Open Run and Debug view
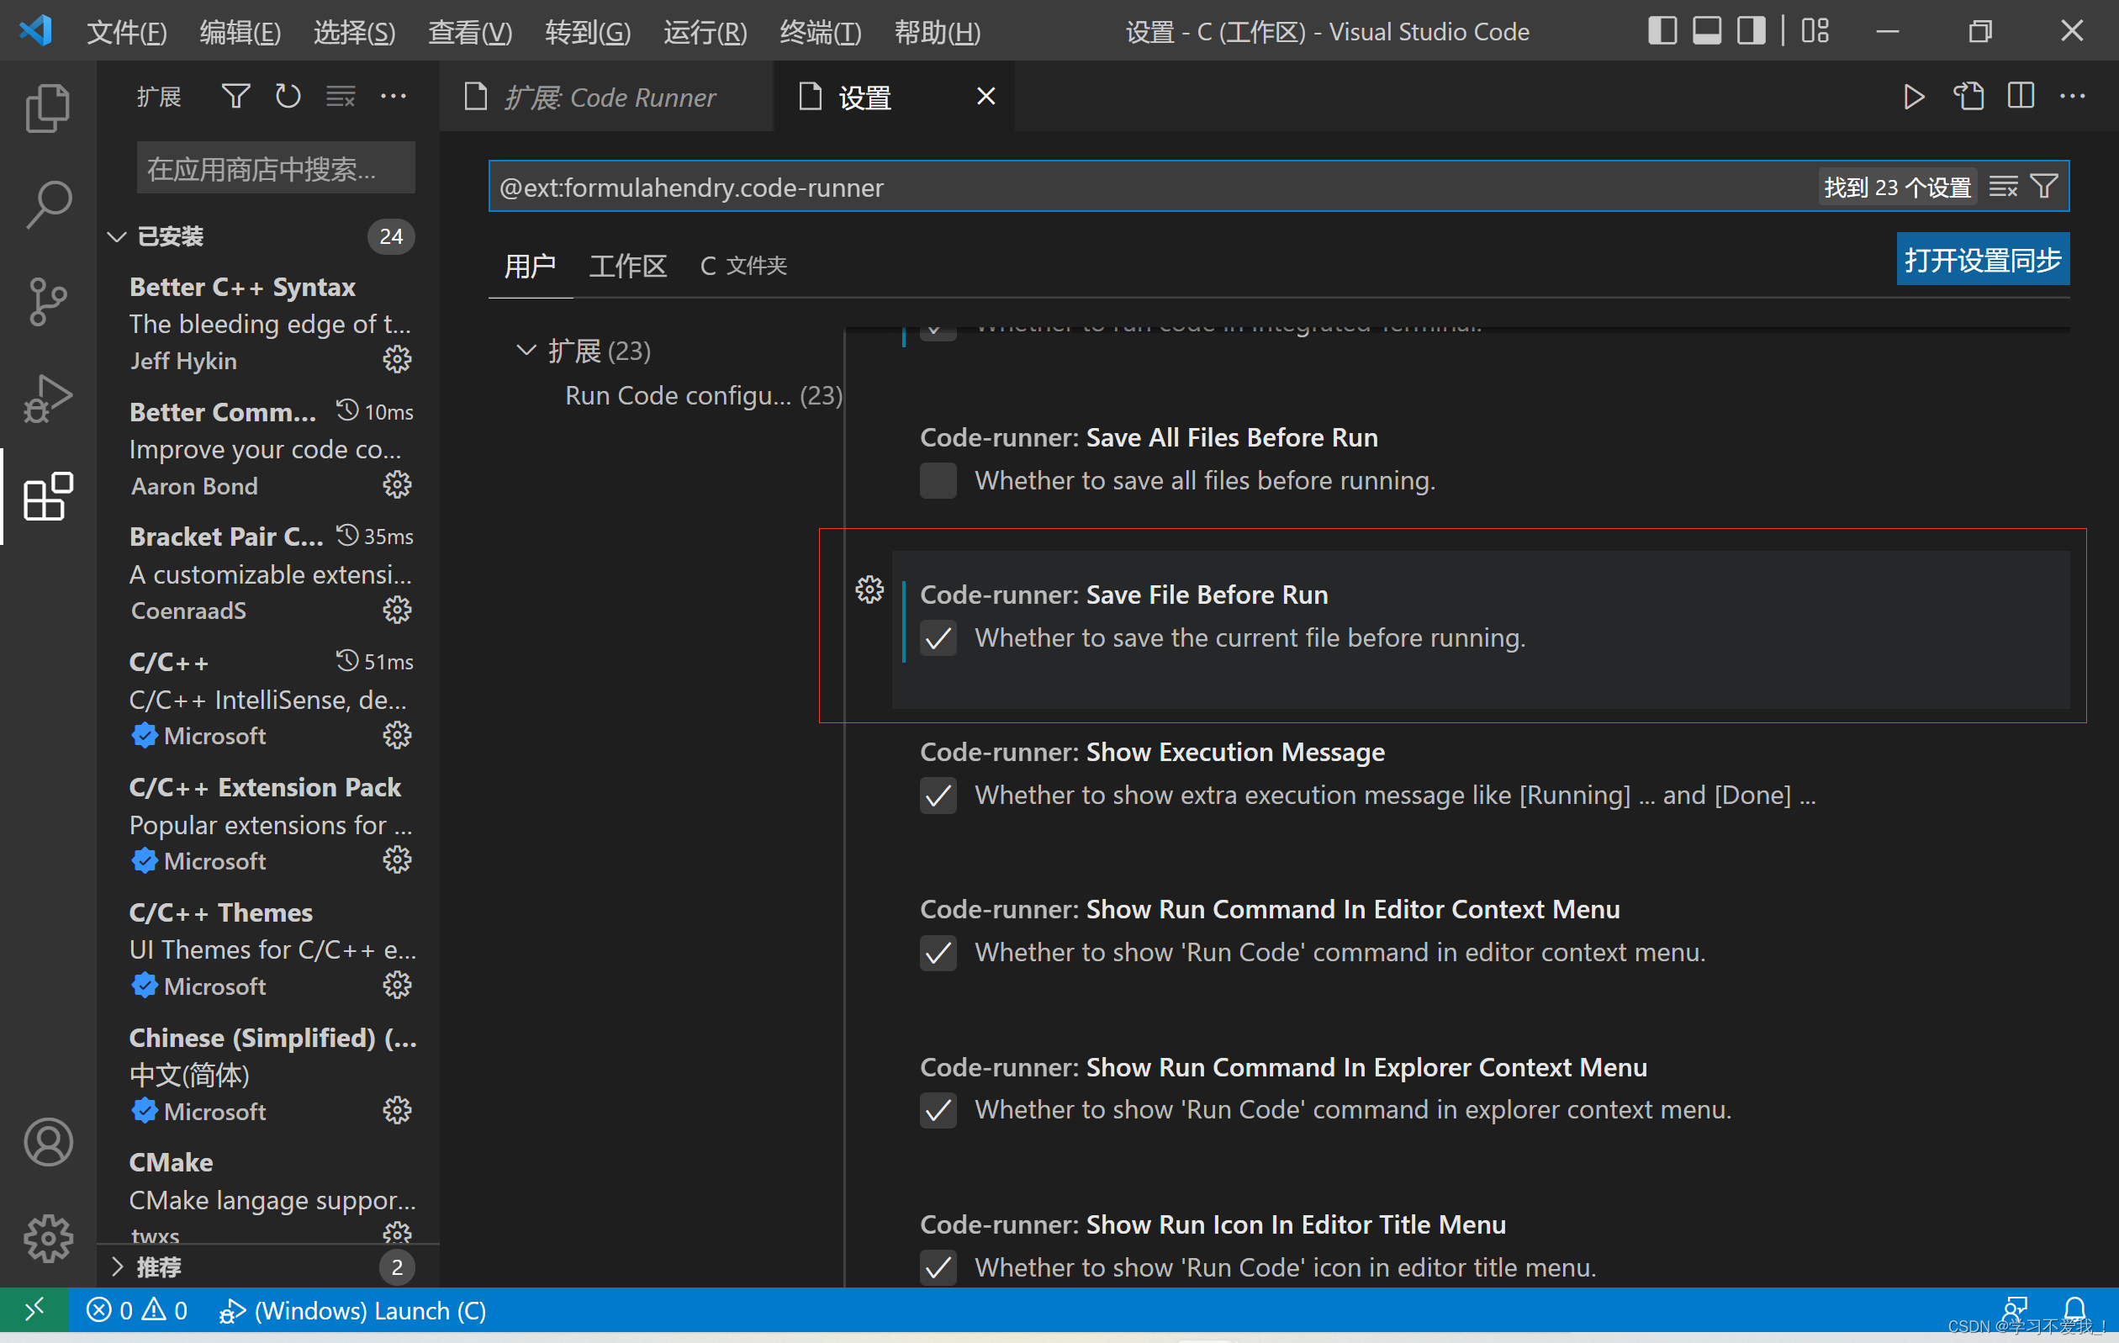 coord(48,399)
